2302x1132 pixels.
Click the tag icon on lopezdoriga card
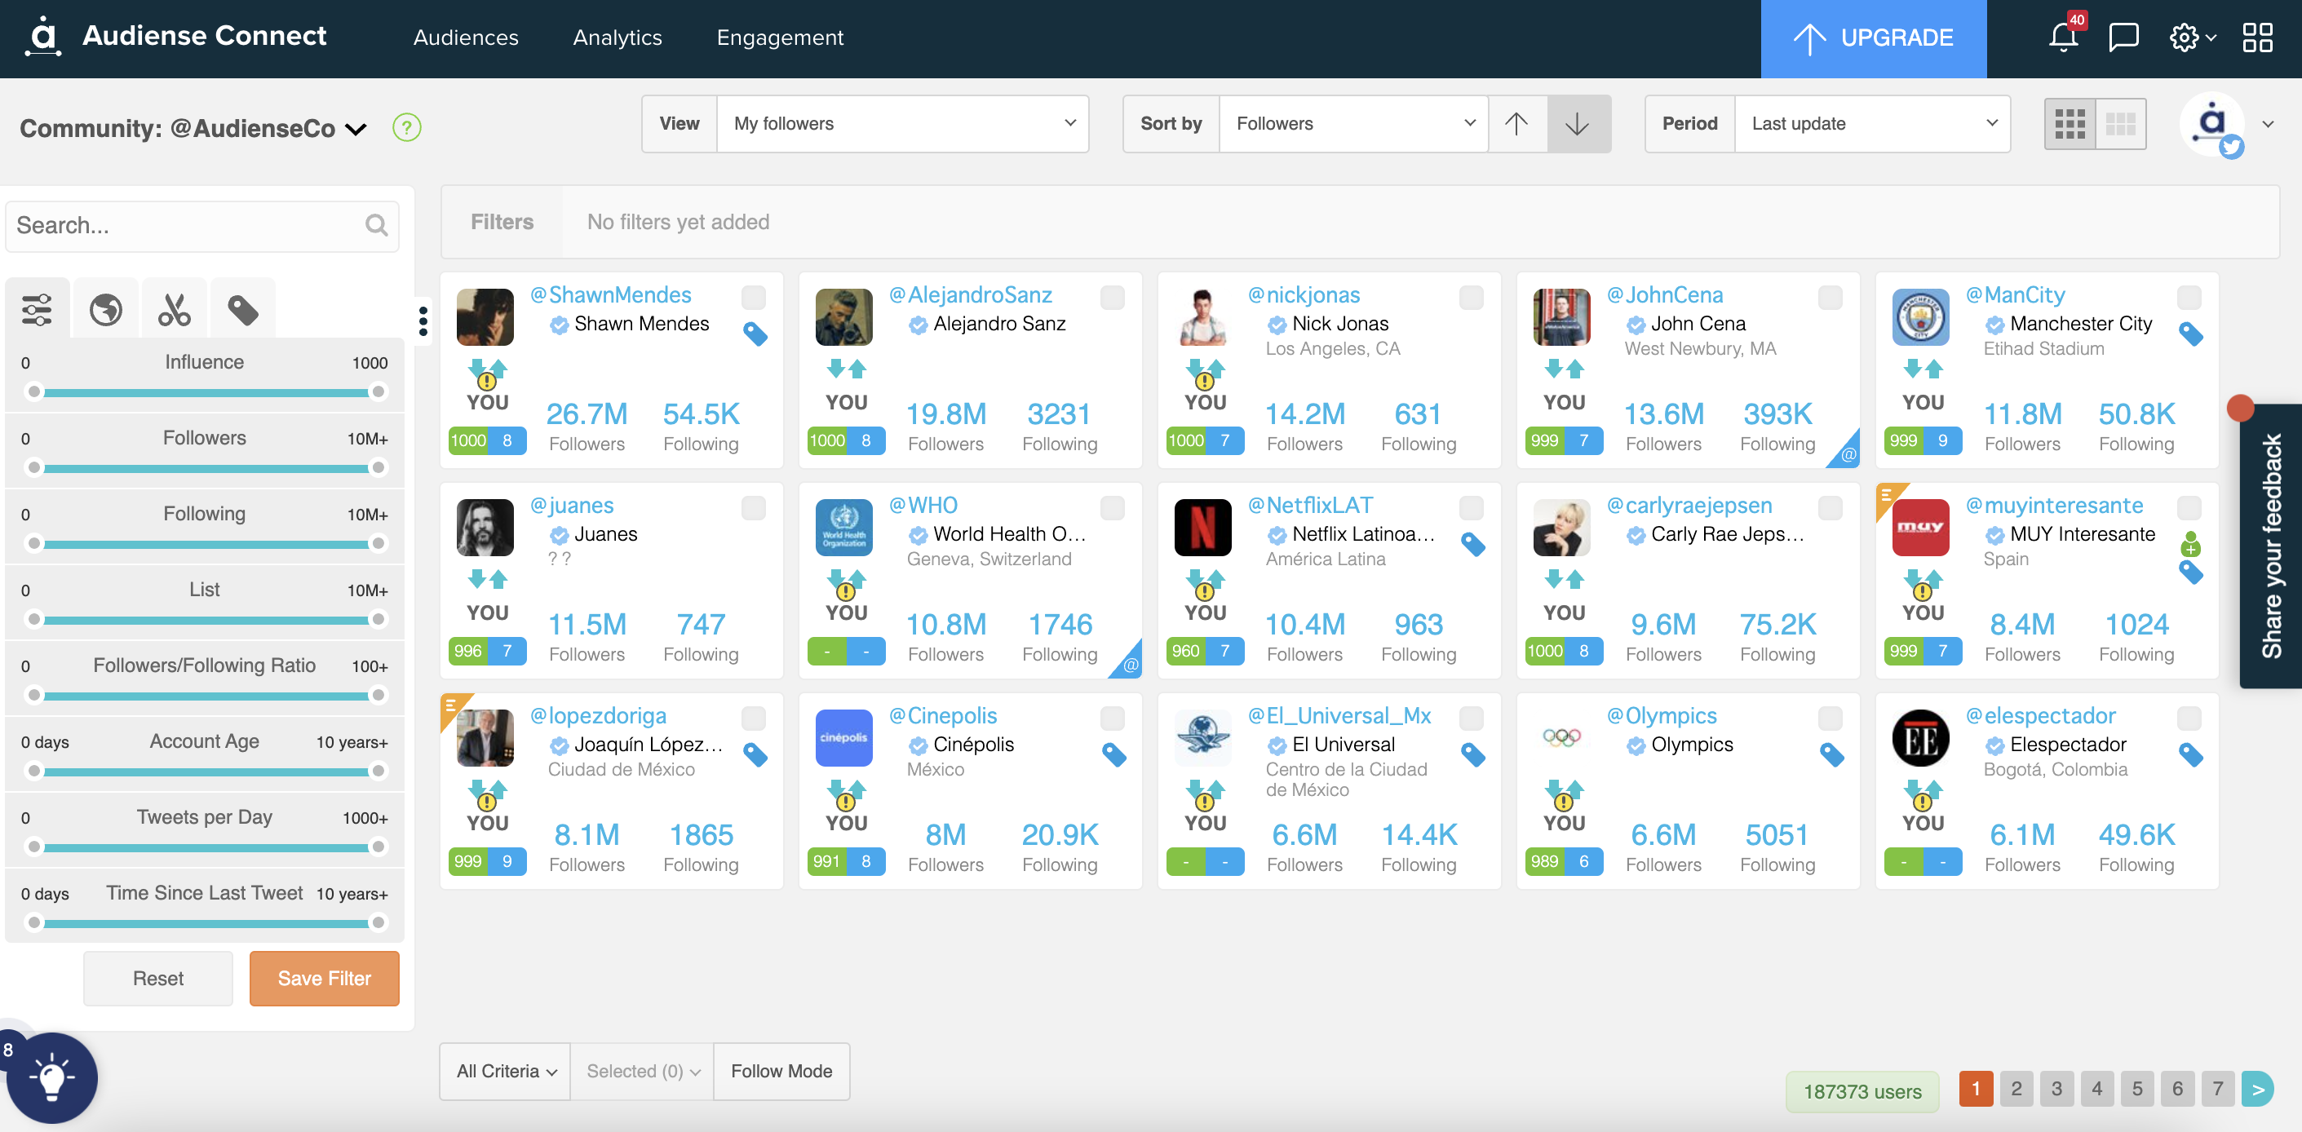[x=755, y=755]
